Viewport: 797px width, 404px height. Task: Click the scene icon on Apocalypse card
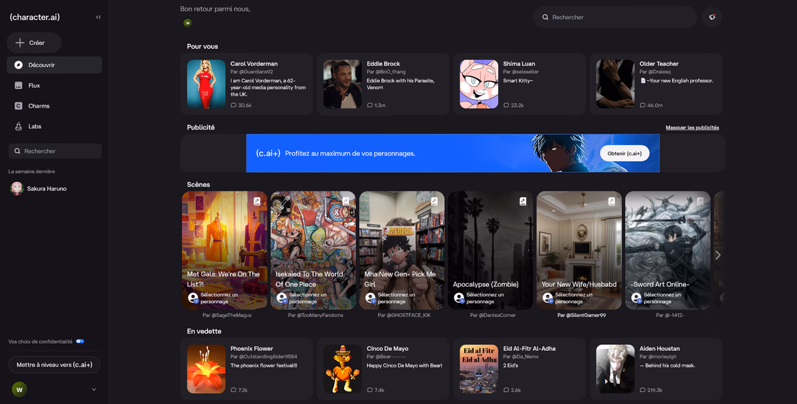pos(523,201)
